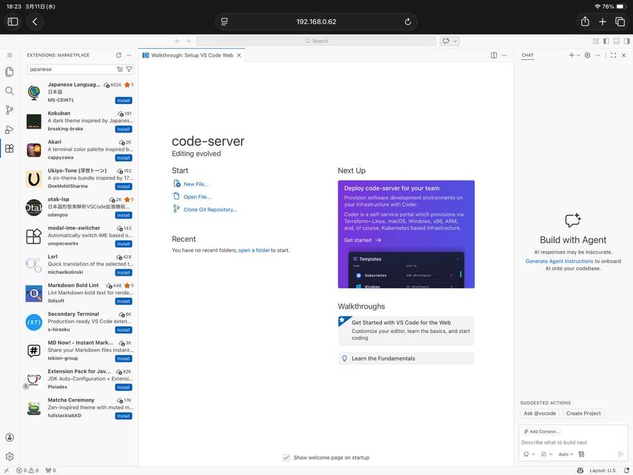This screenshot has height=475, width=633.
Task: Clear the extensions search results
Action: 120,69
